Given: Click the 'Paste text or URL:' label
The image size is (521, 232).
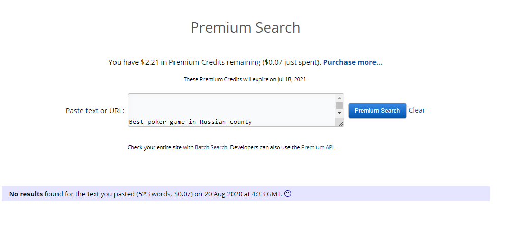Looking at the screenshot, I should 95,111.
